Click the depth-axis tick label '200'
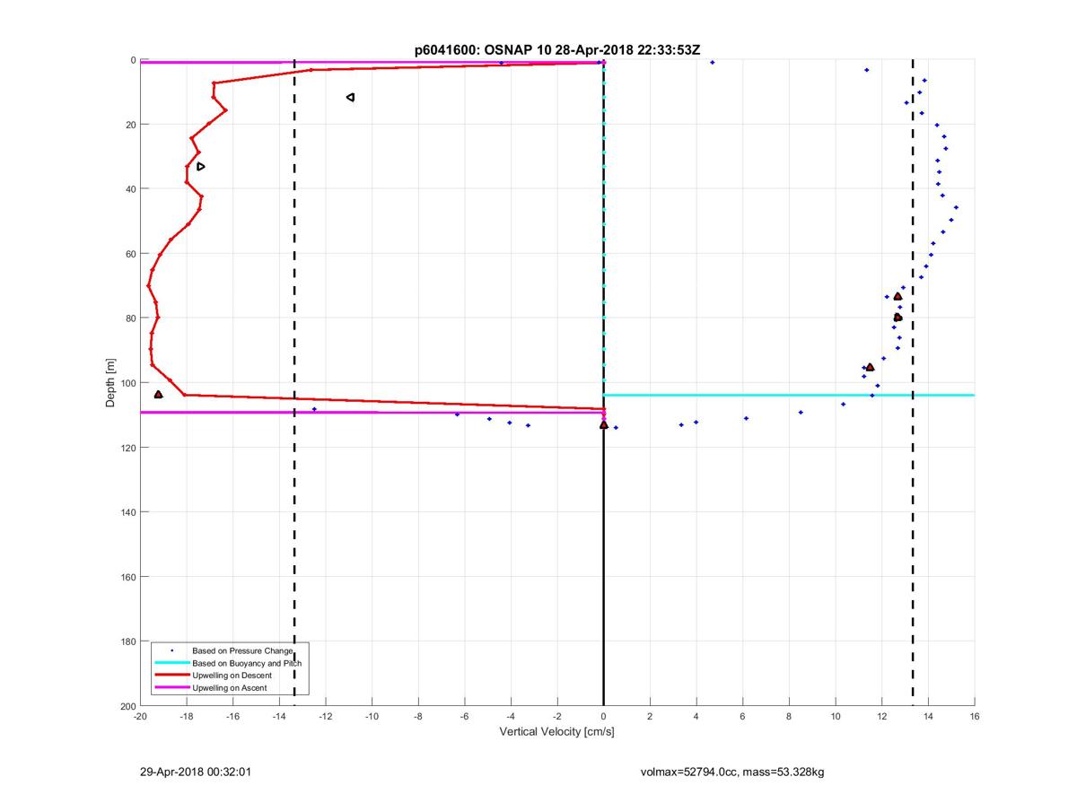Image resolution: width=1077 pixels, height=794 pixels. pyautogui.click(x=127, y=706)
